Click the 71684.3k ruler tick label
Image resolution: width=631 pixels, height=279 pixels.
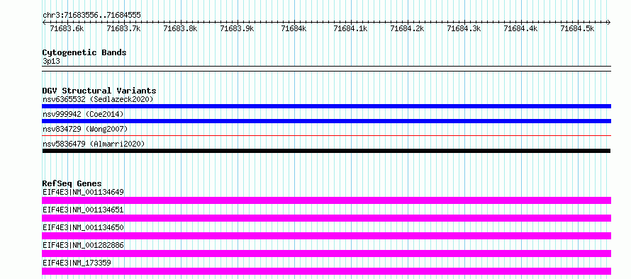tap(464, 28)
